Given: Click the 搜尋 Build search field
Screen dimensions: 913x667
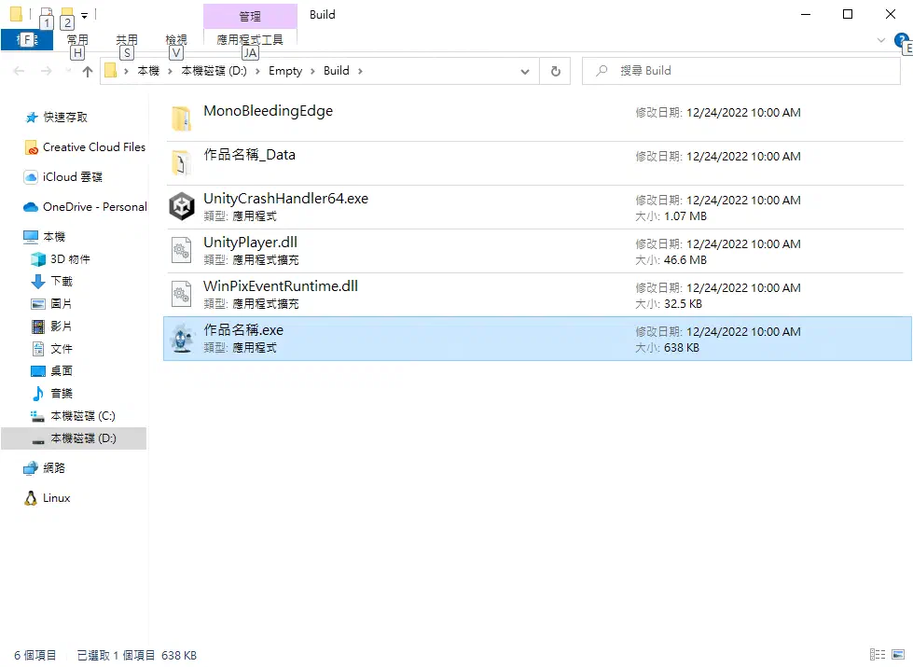Looking at the screenshot, I should pos(740,71).
